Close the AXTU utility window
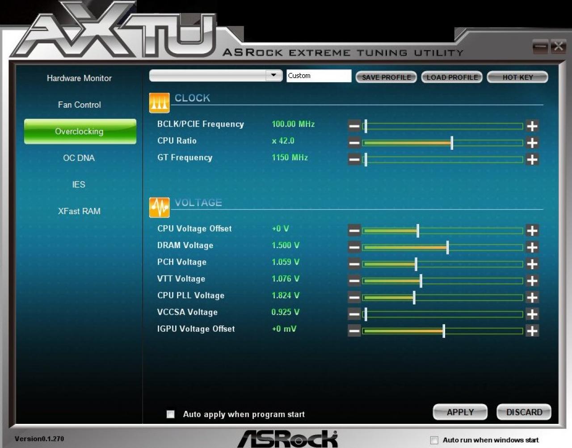The width and height of the screenshot is (572, 448). [558, 46]
